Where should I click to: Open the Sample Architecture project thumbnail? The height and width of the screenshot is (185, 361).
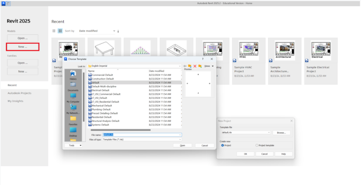click(x=285, y=50)
